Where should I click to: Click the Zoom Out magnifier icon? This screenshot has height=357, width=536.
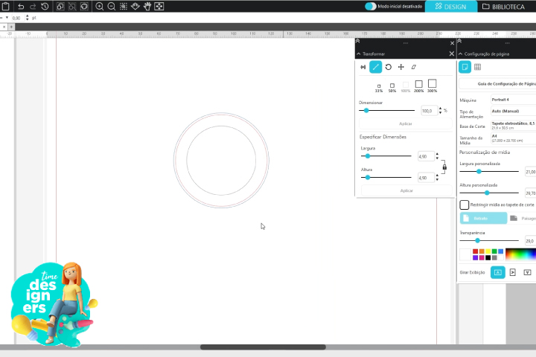(111, 6)
